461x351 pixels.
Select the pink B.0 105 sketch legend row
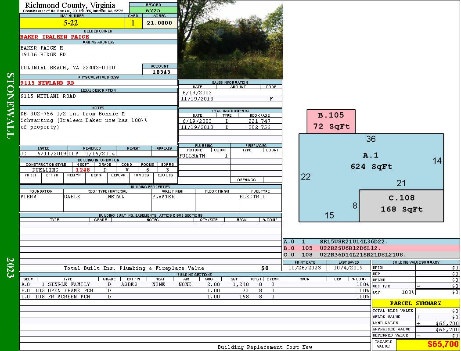(x=371, y=248)
